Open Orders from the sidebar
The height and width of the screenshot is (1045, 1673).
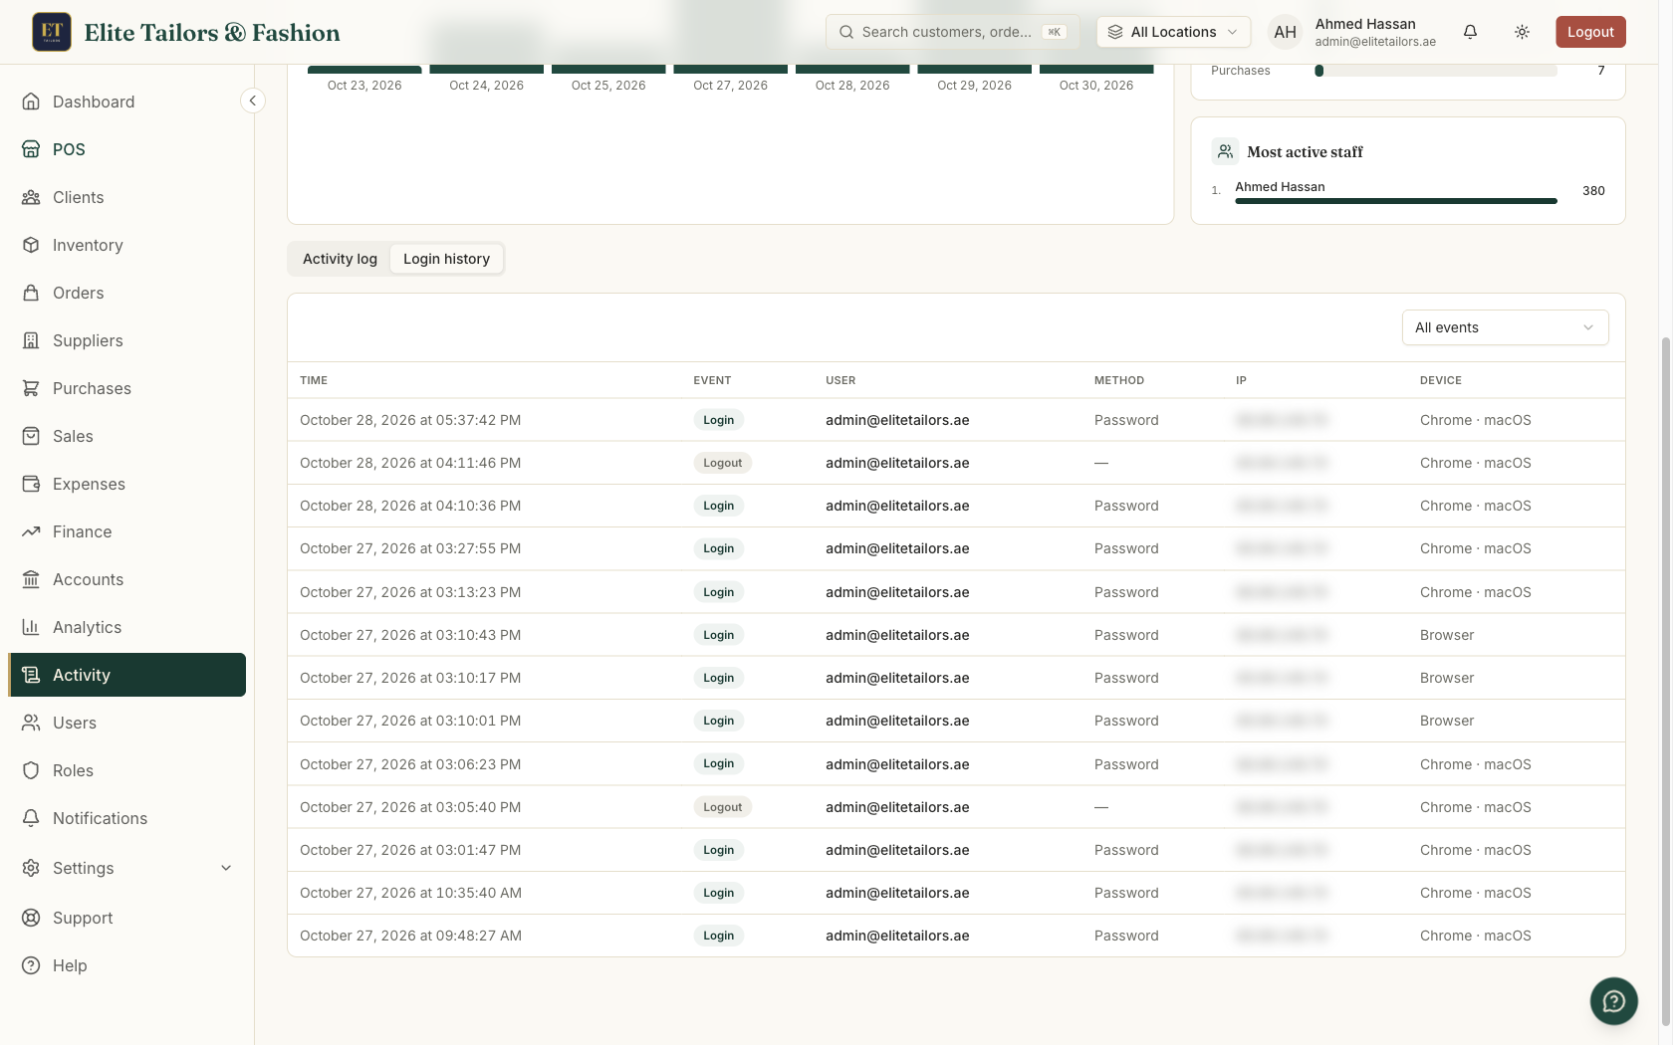coord(127,293)
